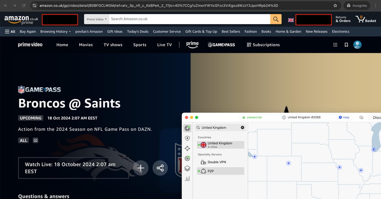Open the UK flag language selector
381x199 pixels.
coord(291,20)
